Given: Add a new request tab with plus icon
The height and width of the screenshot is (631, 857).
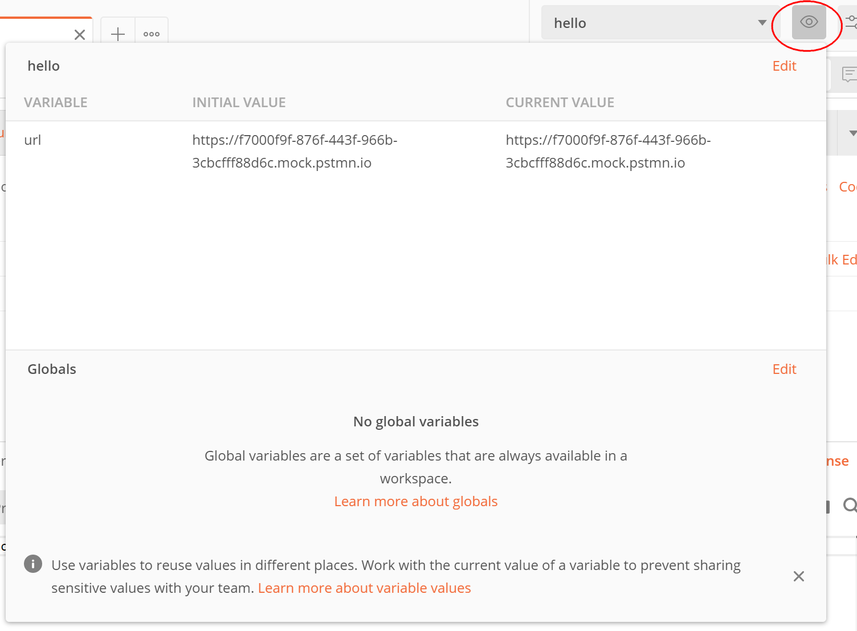Looking at the screenshot, I should [x=118, y=34].
